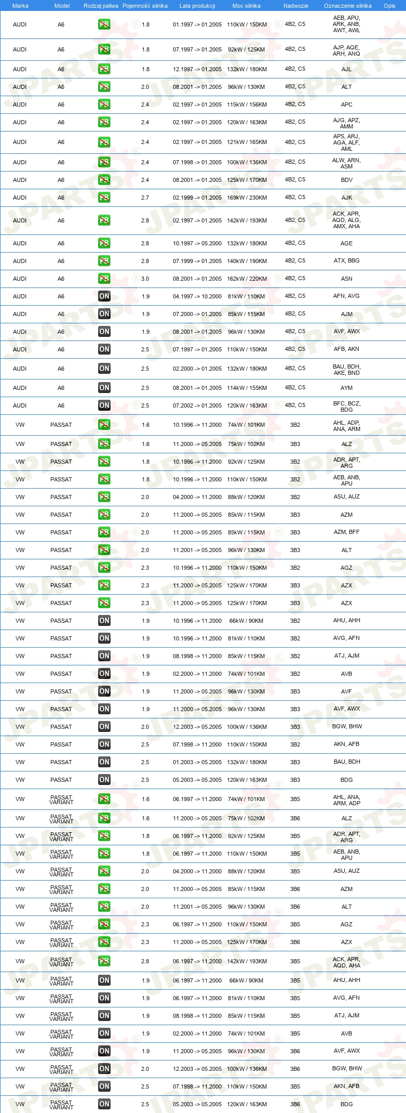Click the 12.1997 -> 01.2005 date cell
This screenshot has height=1113, width=406.
pos(197,69)
